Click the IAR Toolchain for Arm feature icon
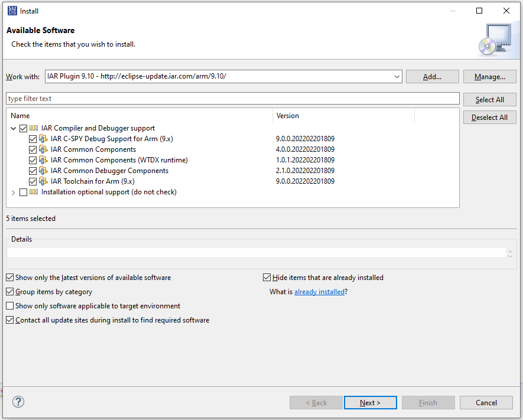The width and height of the screenshot is (523, 420). click(43, 181)
